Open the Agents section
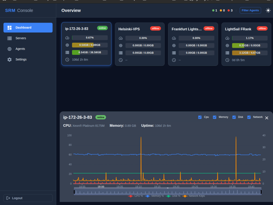Image resolution: width=273 pixels, height=205 pixels. 28,49
